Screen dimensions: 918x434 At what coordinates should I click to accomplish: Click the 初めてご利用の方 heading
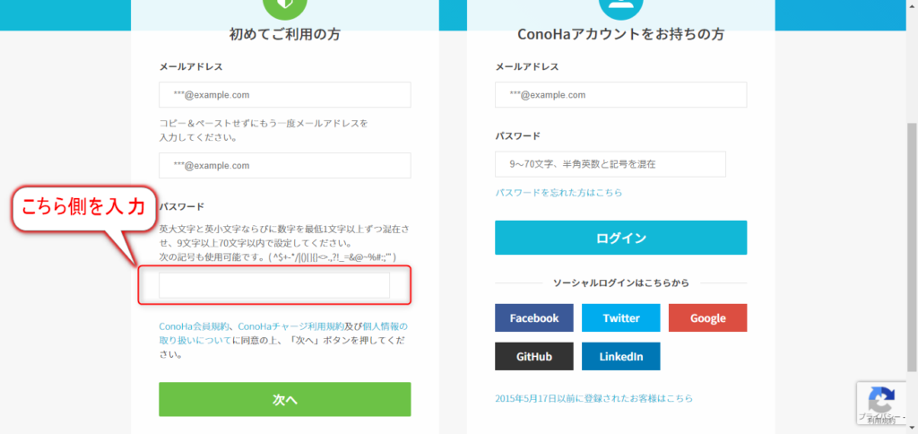284,35
